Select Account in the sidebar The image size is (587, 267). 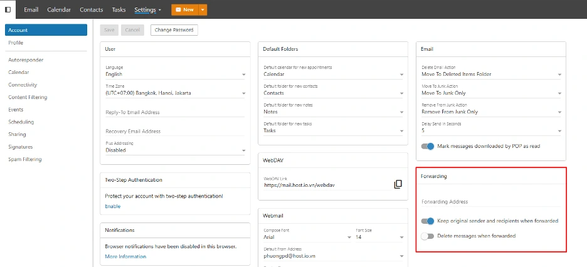(46, 30)
